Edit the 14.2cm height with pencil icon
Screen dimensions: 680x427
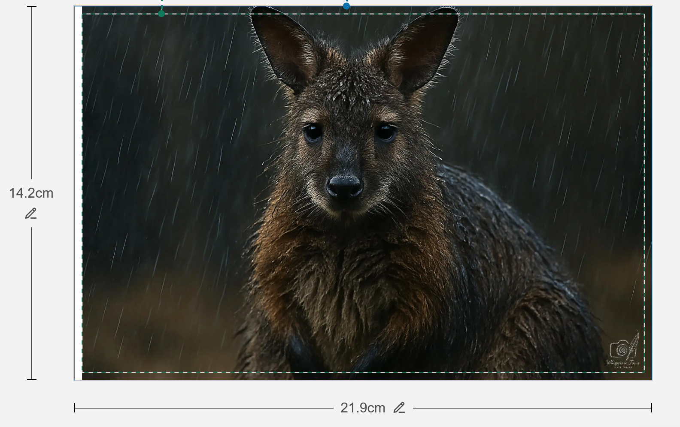(x=31, y=213)
